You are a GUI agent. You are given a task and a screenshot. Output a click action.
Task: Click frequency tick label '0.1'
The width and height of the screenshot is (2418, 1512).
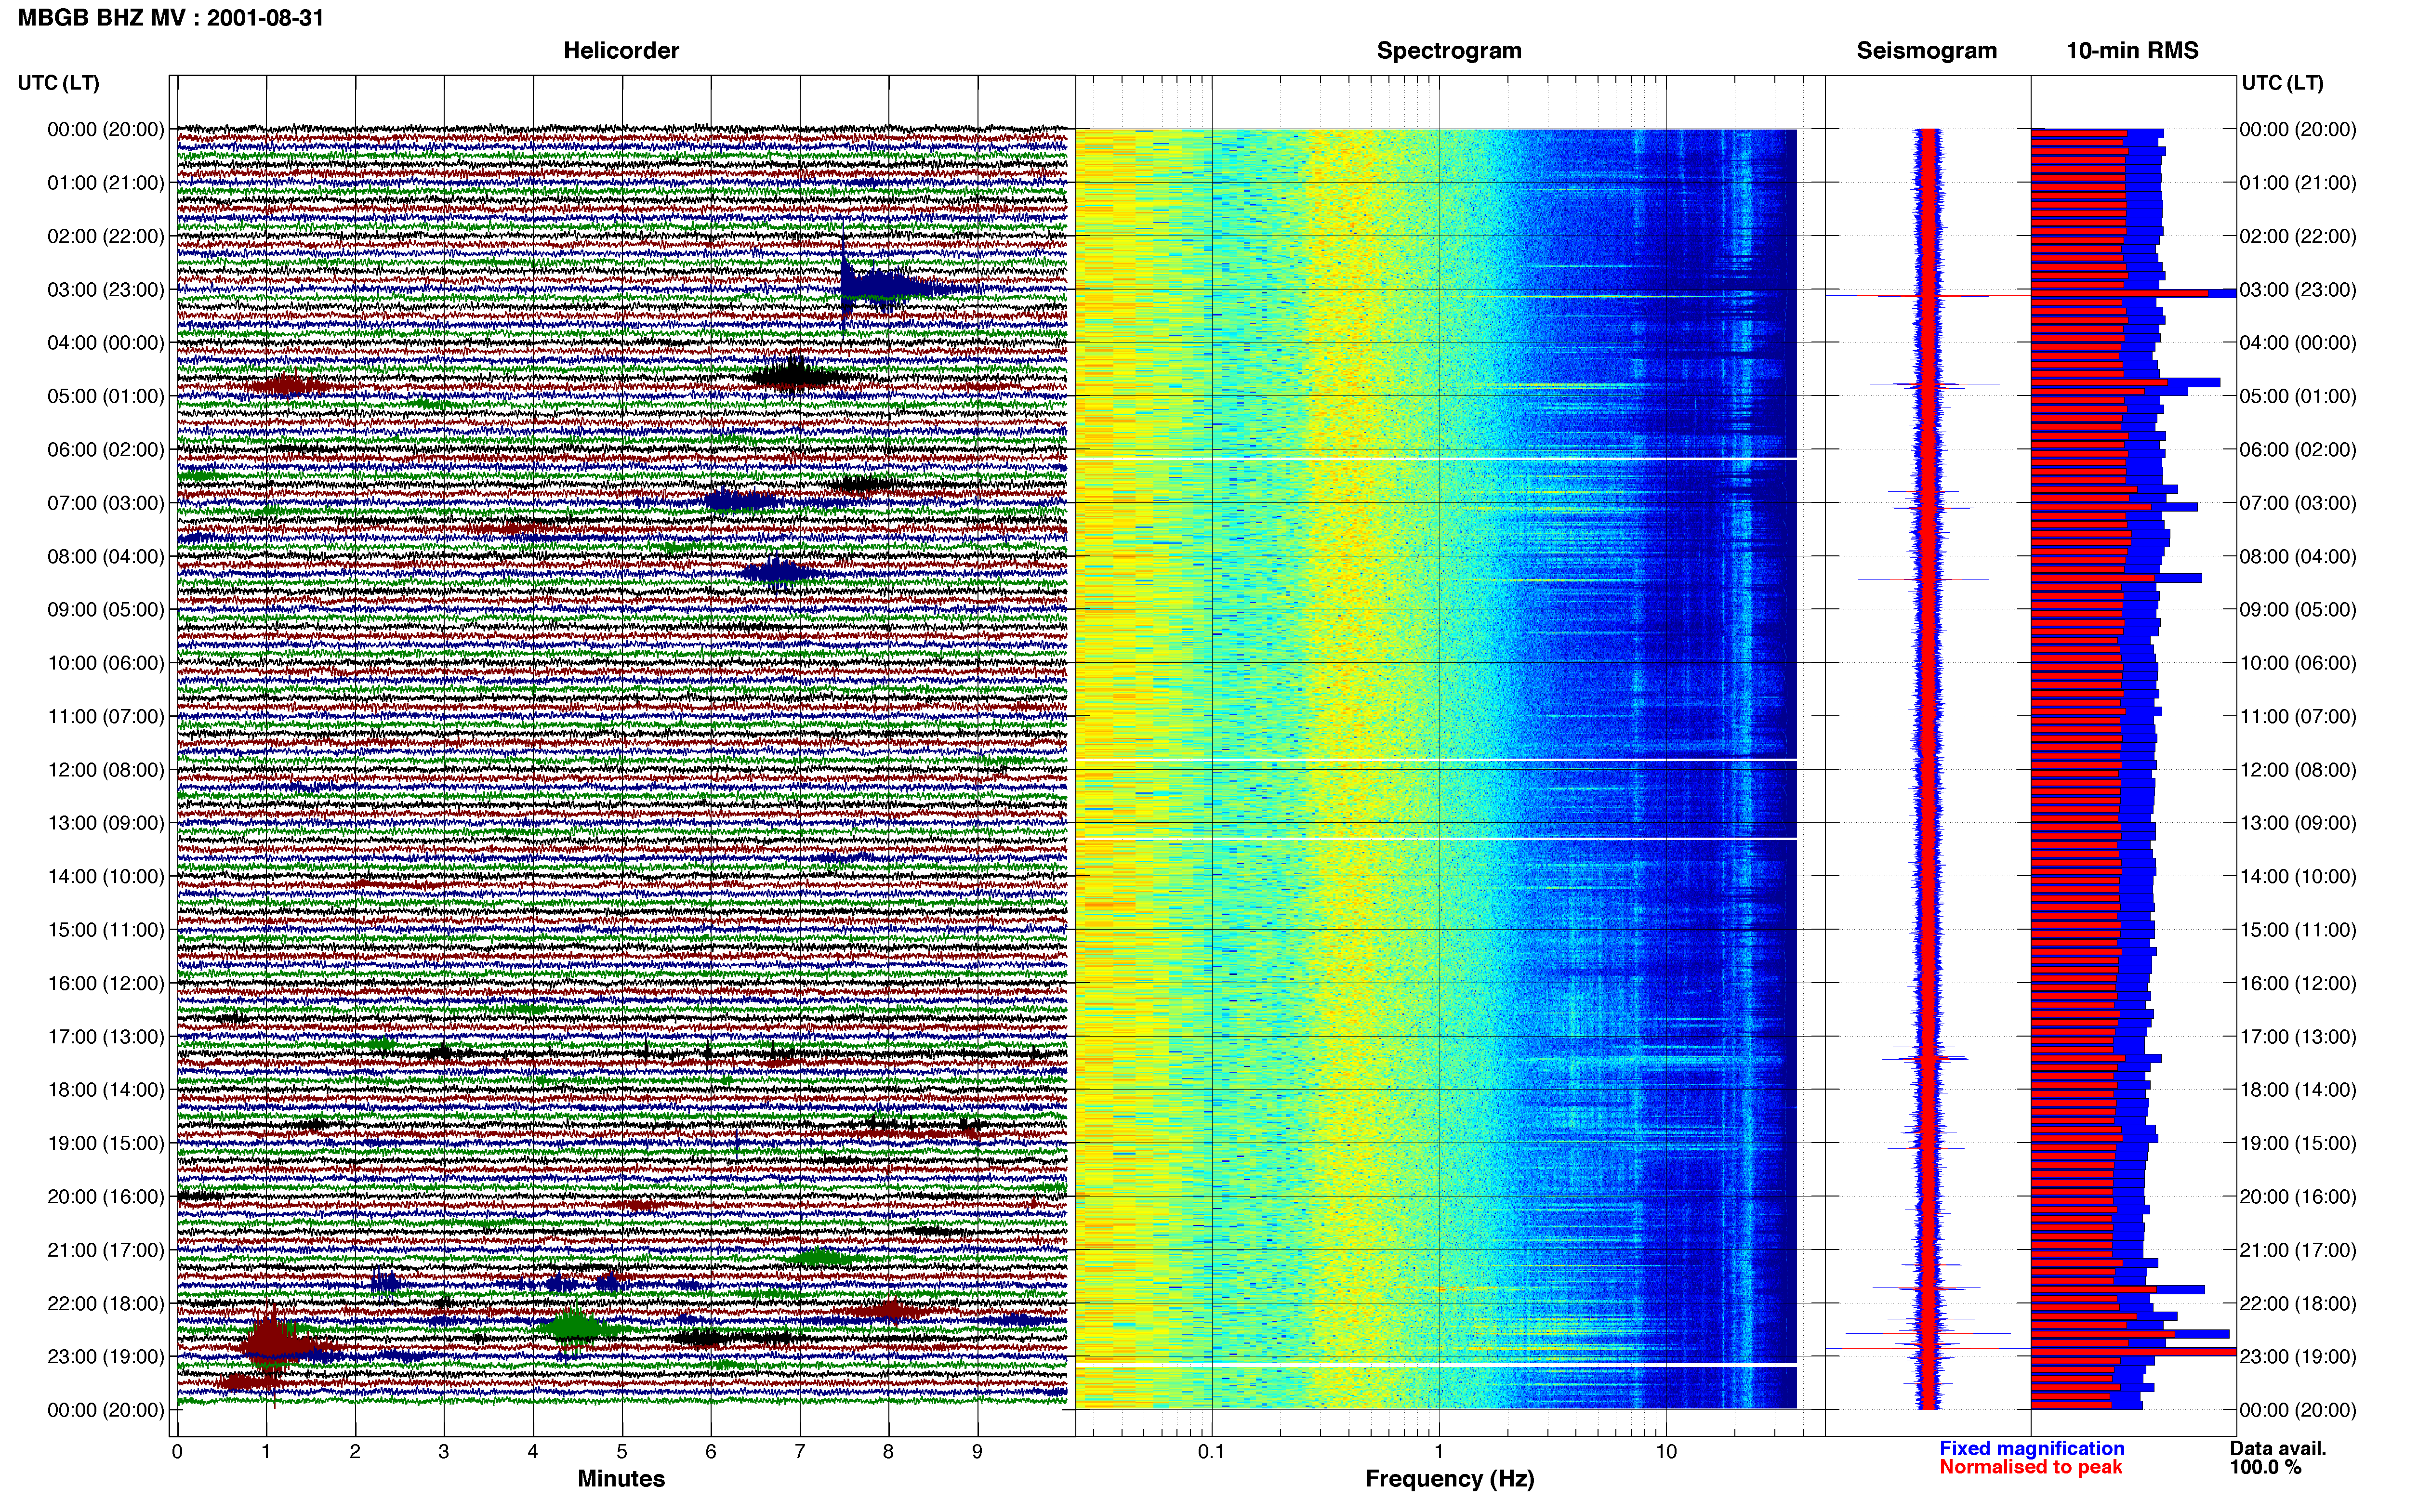tap(1211, 1452)
